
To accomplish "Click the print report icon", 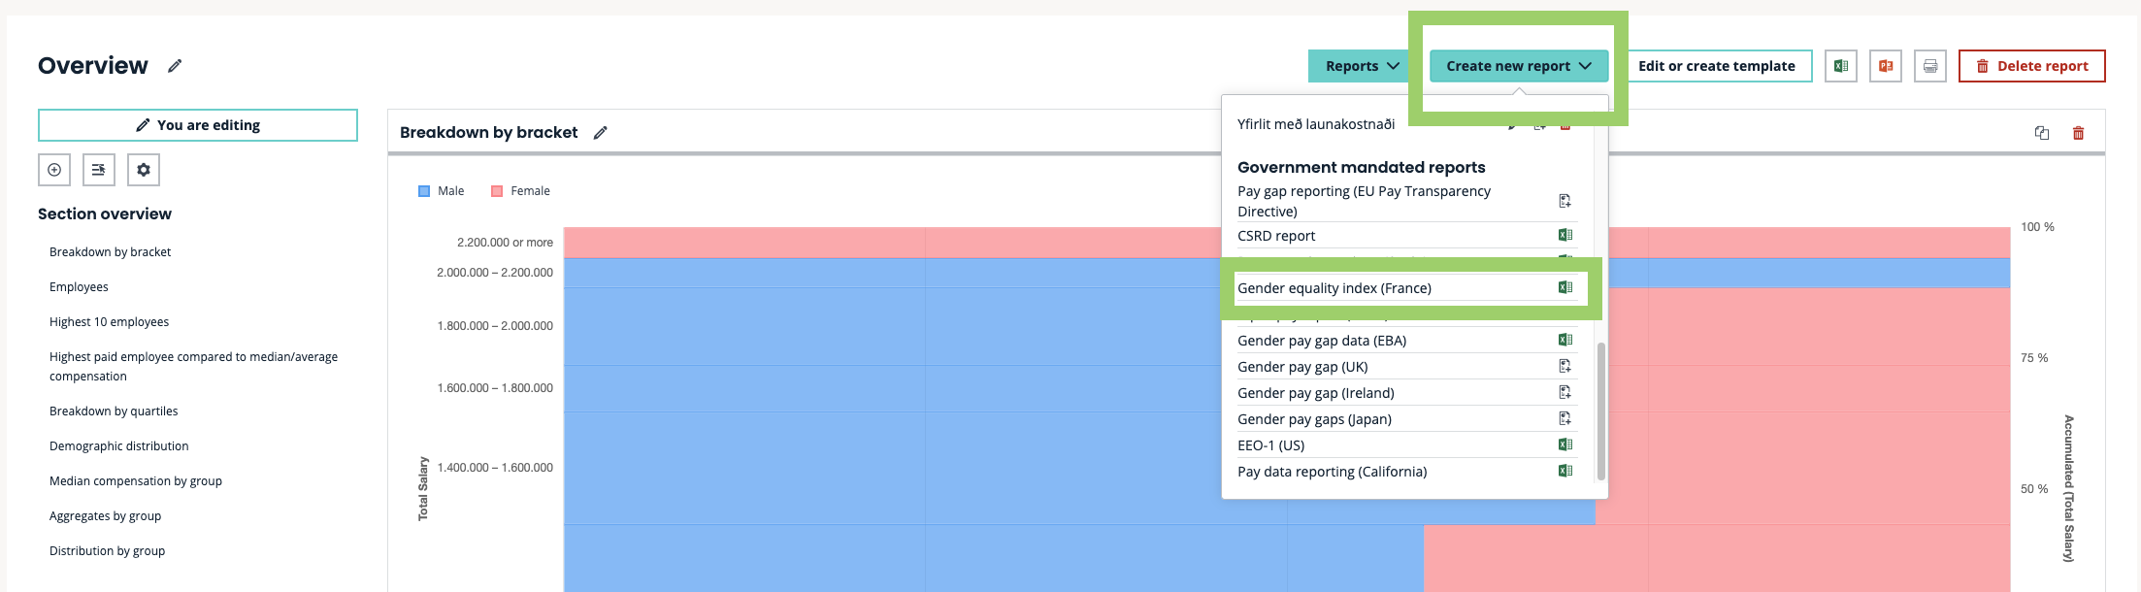I will (x=1929, y=66).
